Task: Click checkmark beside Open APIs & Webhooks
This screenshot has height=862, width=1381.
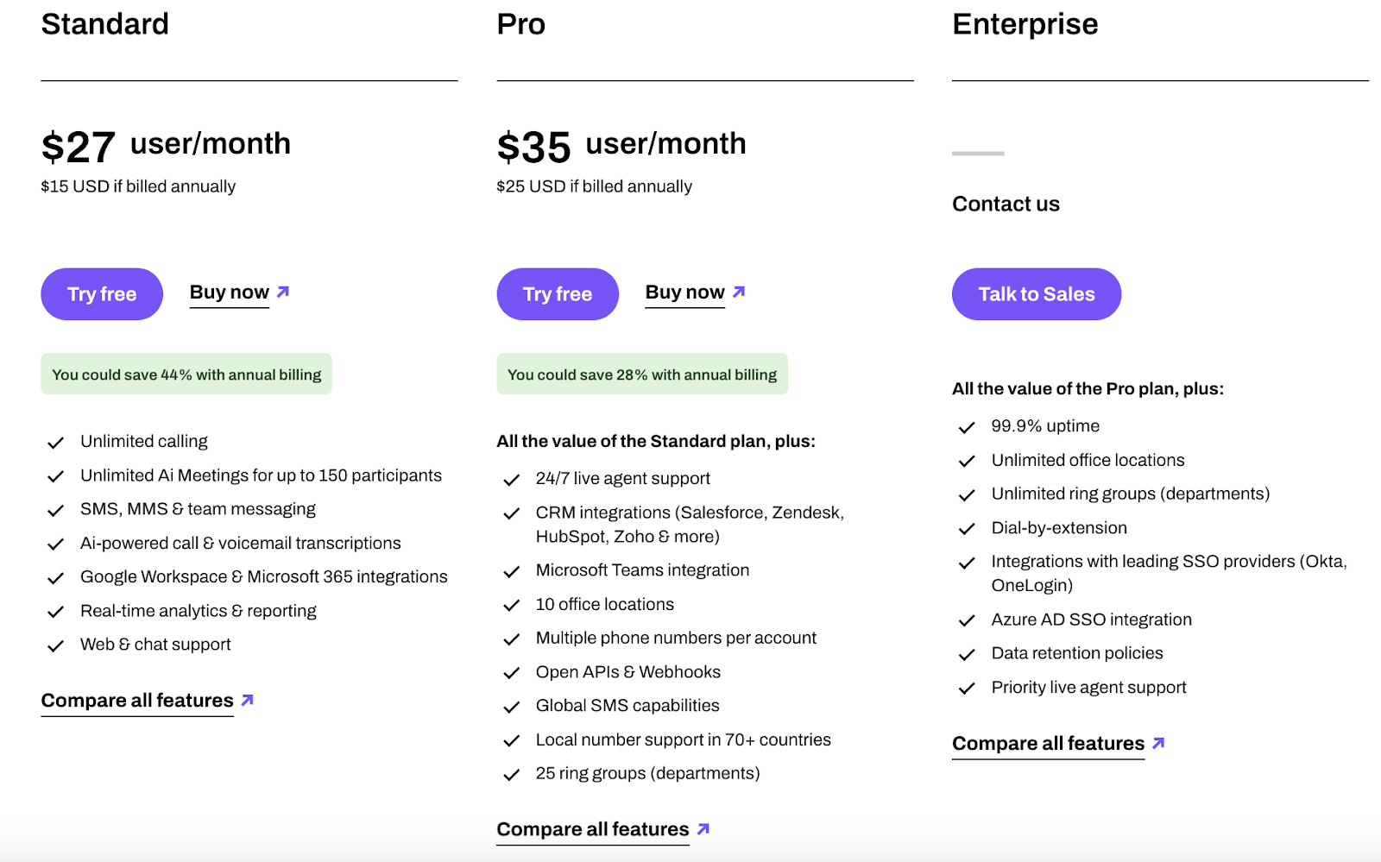Action: 512,673
